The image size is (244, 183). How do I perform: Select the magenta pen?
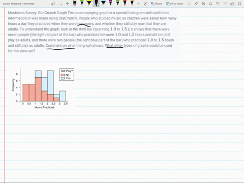pos(110,3)
